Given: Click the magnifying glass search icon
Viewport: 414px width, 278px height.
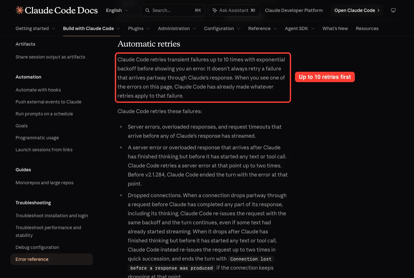Looking at the screenshot, I should (147, 10).
